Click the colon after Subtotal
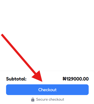The image size is (94, 104). (x=26, y=79)
